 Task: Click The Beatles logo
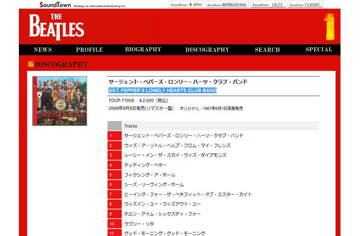click(57, 27)
